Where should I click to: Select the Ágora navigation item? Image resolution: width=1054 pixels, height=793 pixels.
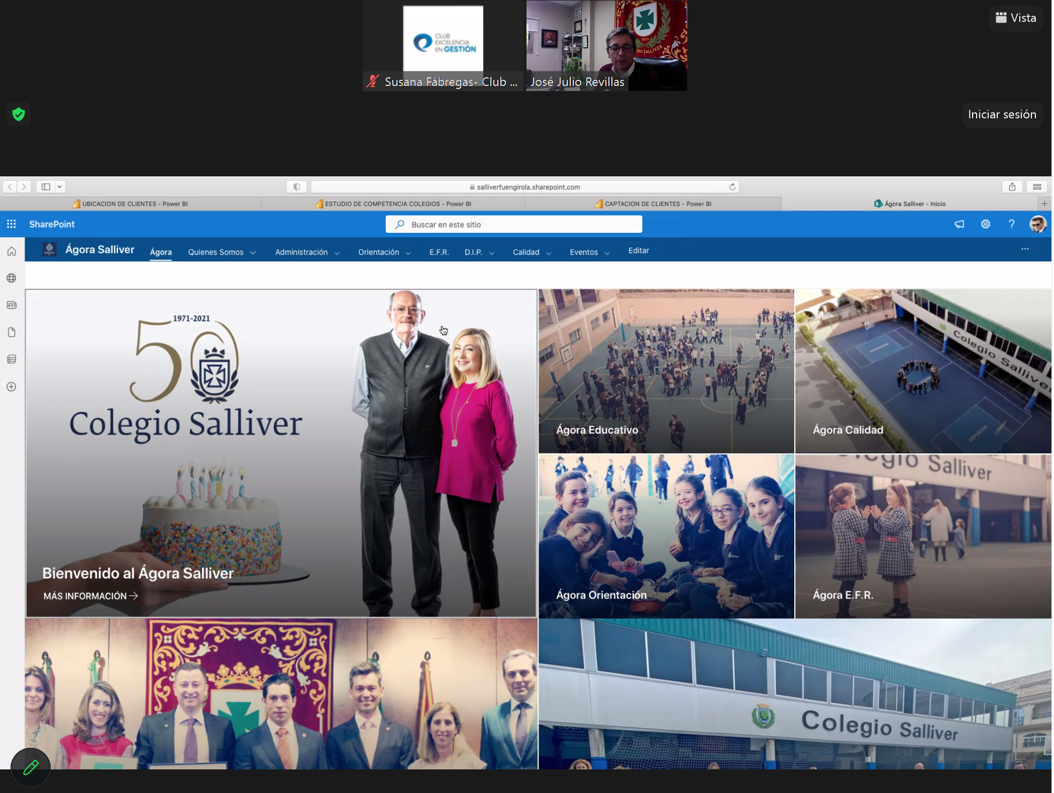tap(161, 252)
